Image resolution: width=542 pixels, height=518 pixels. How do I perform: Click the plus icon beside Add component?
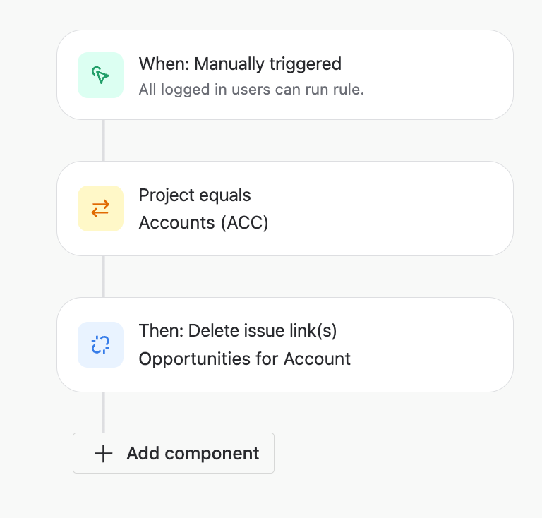point(104,453)
